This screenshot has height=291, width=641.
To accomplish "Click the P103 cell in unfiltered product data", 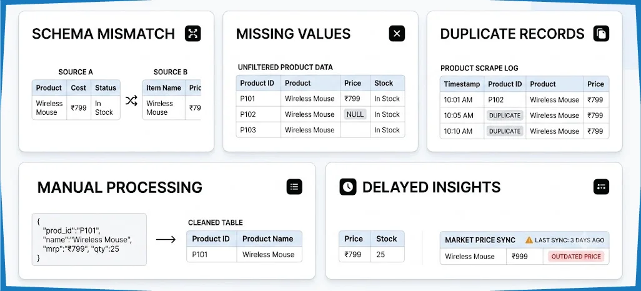I will pos(259,130).
